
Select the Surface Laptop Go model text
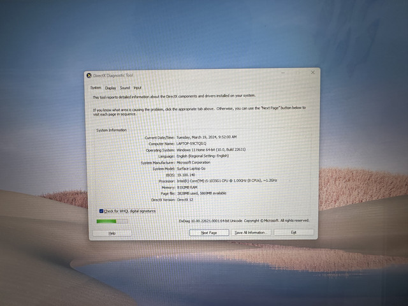coord(191,168)
